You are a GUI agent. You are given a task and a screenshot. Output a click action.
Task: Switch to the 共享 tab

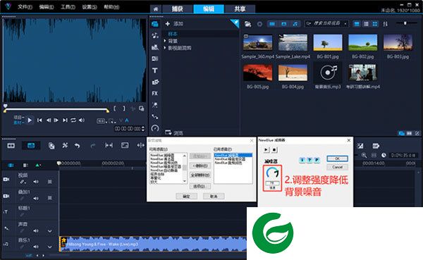[x=240, y=9]
